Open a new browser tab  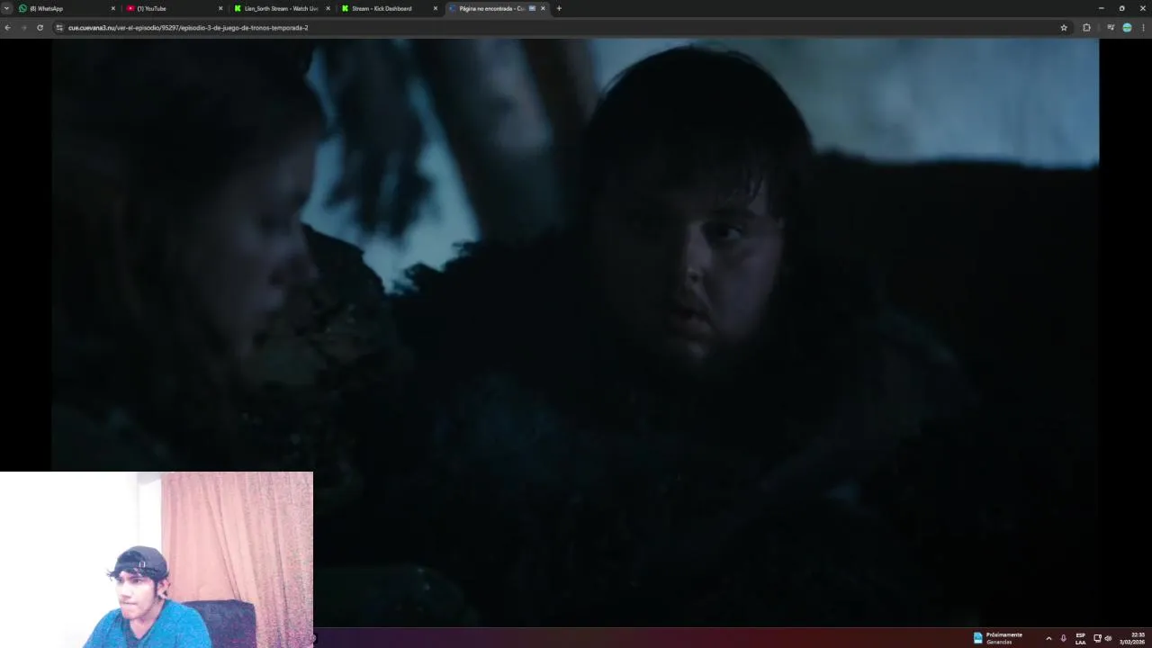point(559,8)
